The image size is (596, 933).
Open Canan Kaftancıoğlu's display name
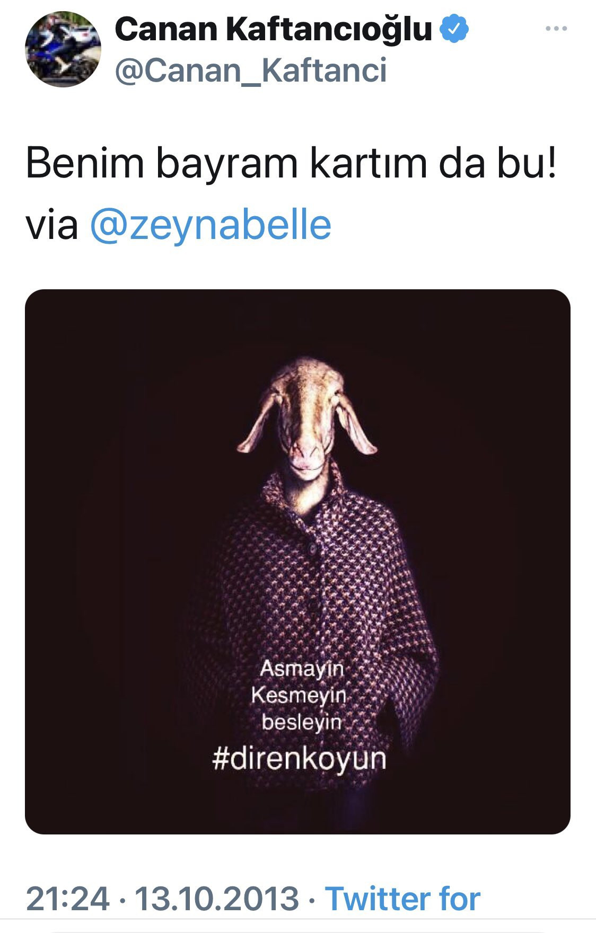pyautogui.click(x=273, y=29)
